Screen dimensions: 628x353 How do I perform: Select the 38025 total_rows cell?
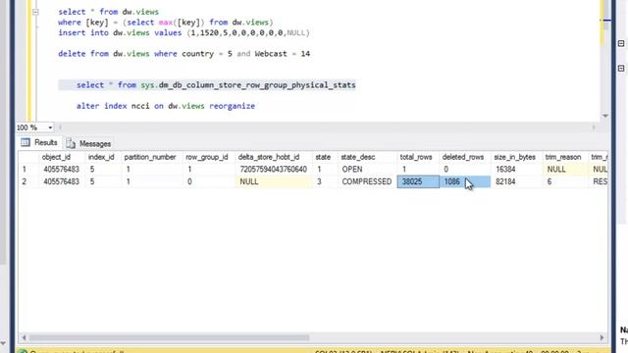[x=418, y=181]
